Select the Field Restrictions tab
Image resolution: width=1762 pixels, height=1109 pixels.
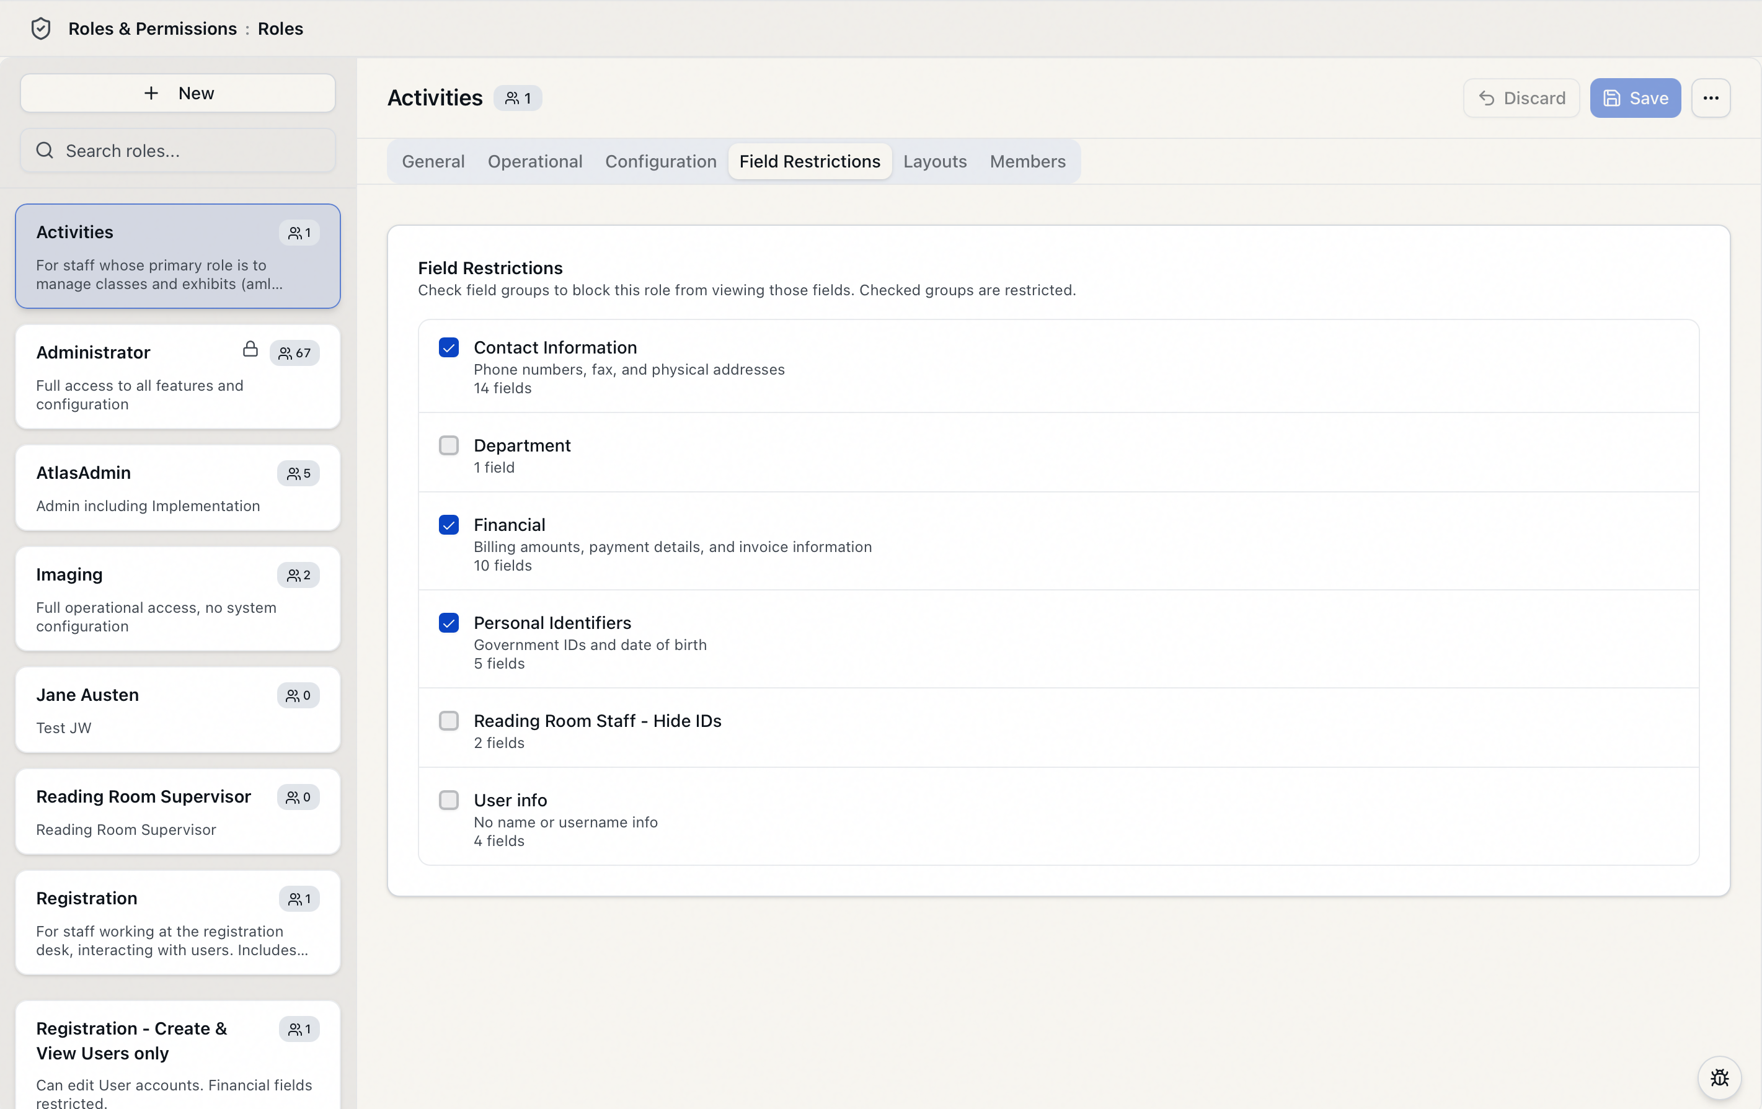tap(810, 161)
